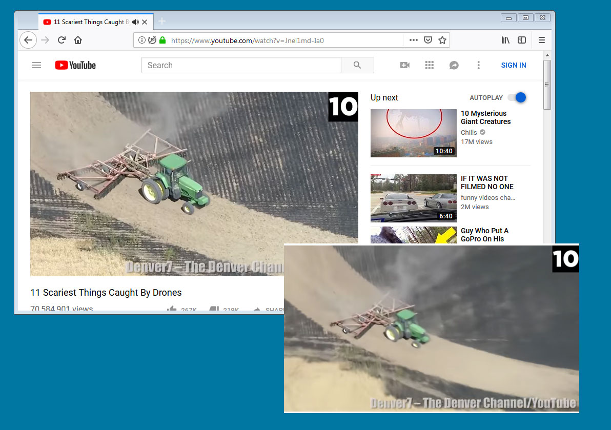Click the 17M views text
Viewport: 611px width, 430px height.
[477, 142]
